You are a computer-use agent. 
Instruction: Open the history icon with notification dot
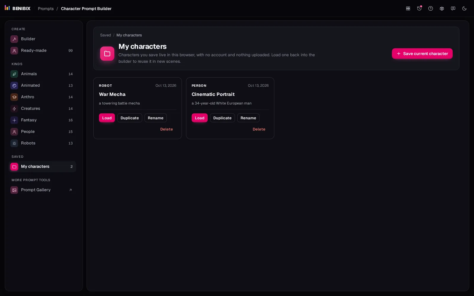[x=419, y=9]
